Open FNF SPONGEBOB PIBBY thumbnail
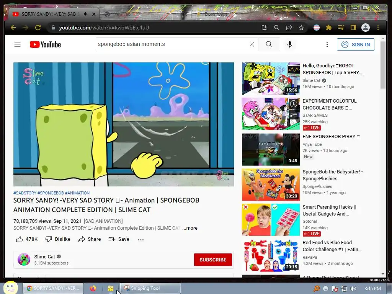392x294 pixels. [x=271, y=149]
